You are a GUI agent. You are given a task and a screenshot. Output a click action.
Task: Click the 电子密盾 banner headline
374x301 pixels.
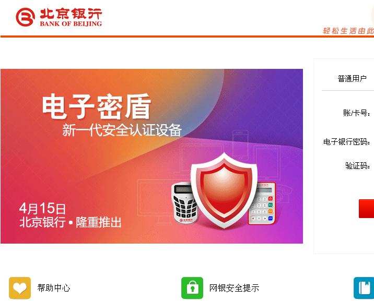97,106
